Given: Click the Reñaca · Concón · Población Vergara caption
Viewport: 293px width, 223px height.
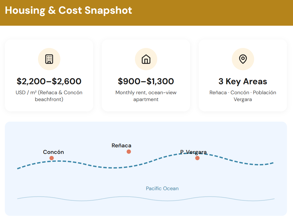Looking at the screenshot, I should click(243, 96).
